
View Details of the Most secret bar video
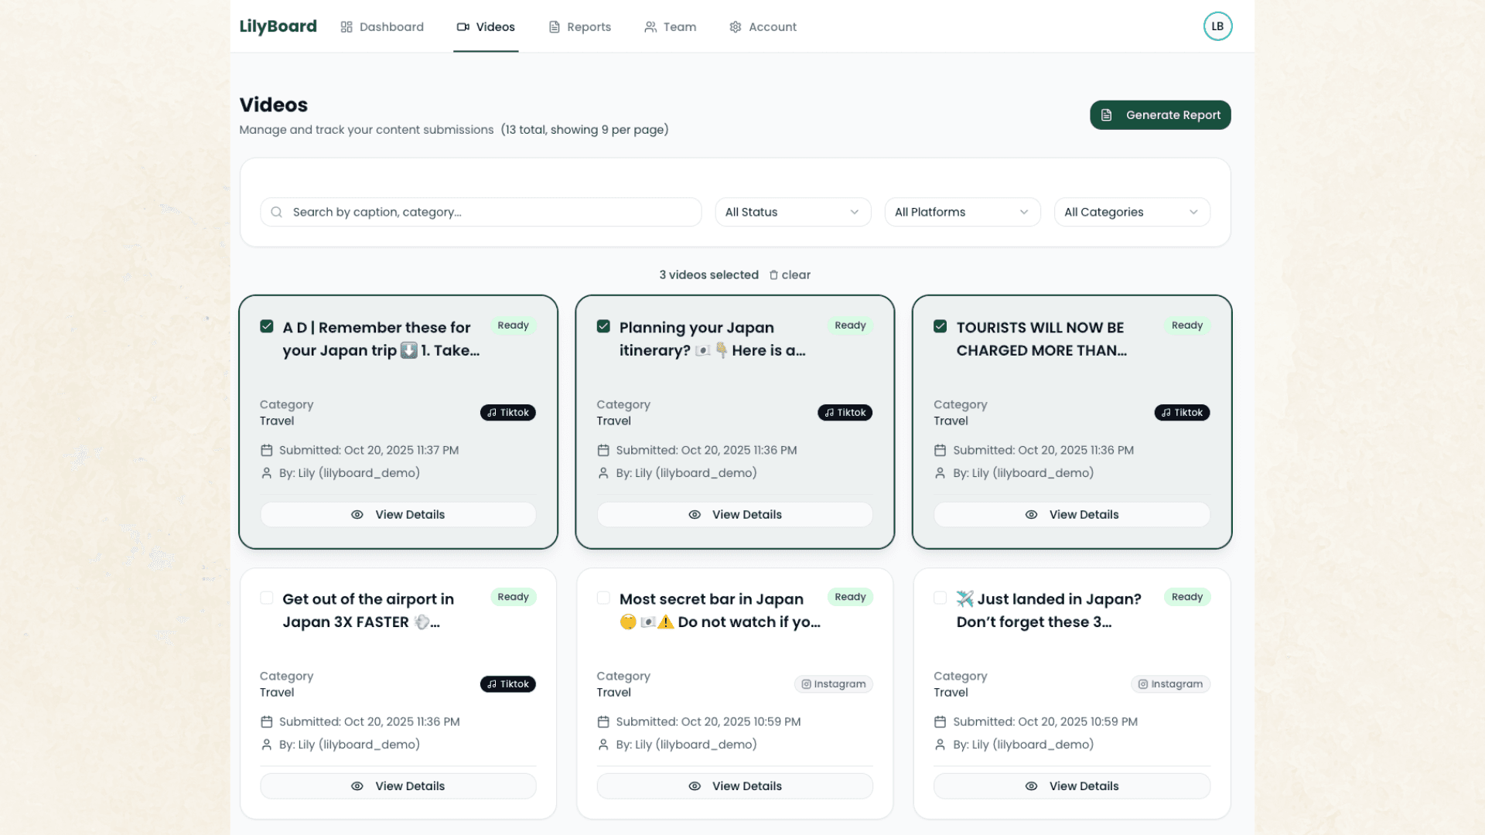734,786
